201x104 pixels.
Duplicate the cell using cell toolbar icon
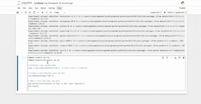point(163,58)
